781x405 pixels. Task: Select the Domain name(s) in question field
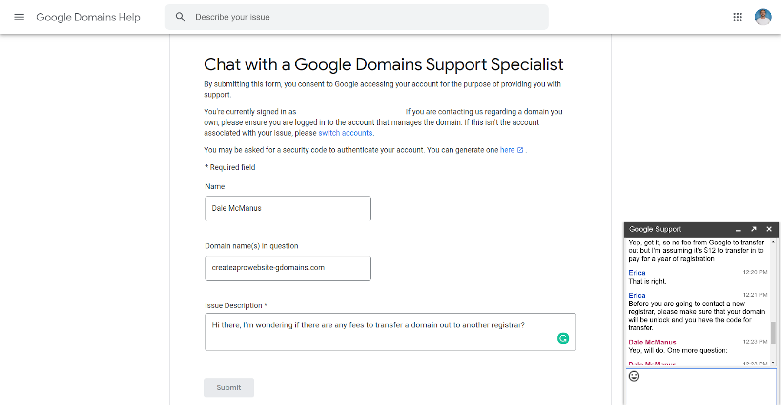[x=288, y=268]
